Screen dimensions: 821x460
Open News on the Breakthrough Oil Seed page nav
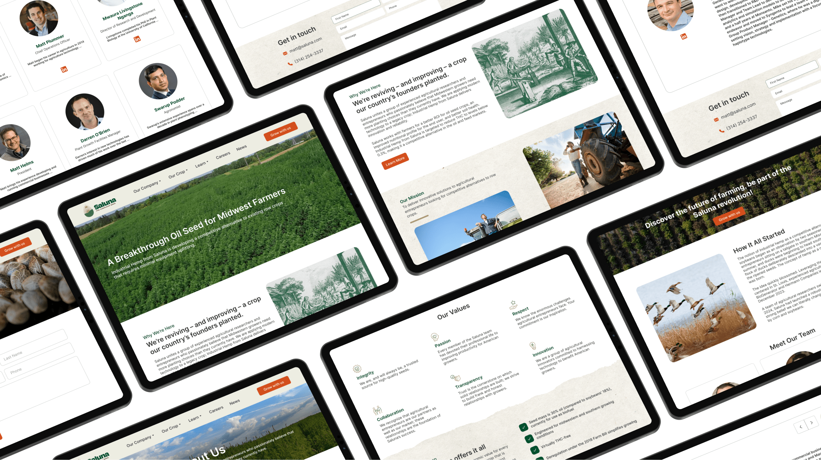(x=241, y=148)
